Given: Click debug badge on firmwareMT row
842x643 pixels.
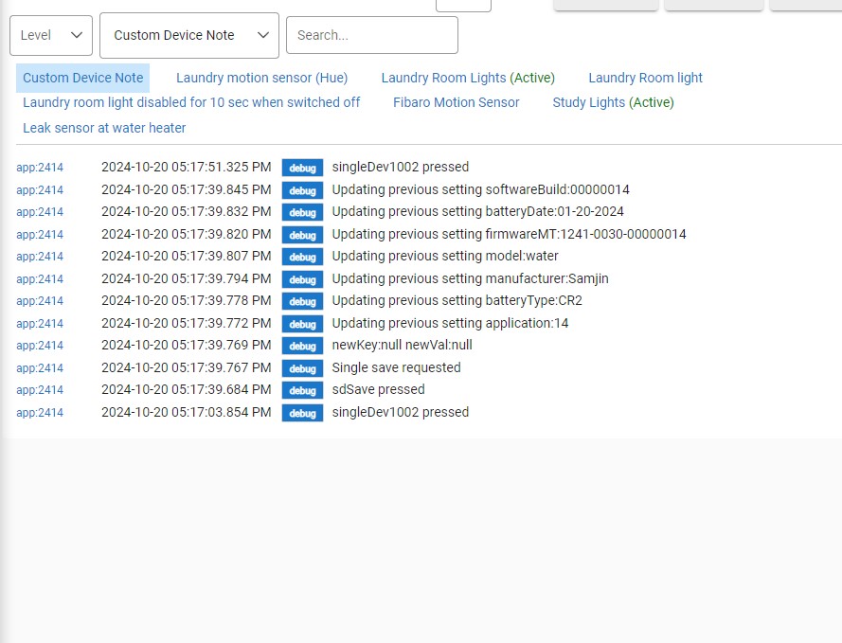Looking at the screenshot, I should pyautogui.click(x=302, y=235).
